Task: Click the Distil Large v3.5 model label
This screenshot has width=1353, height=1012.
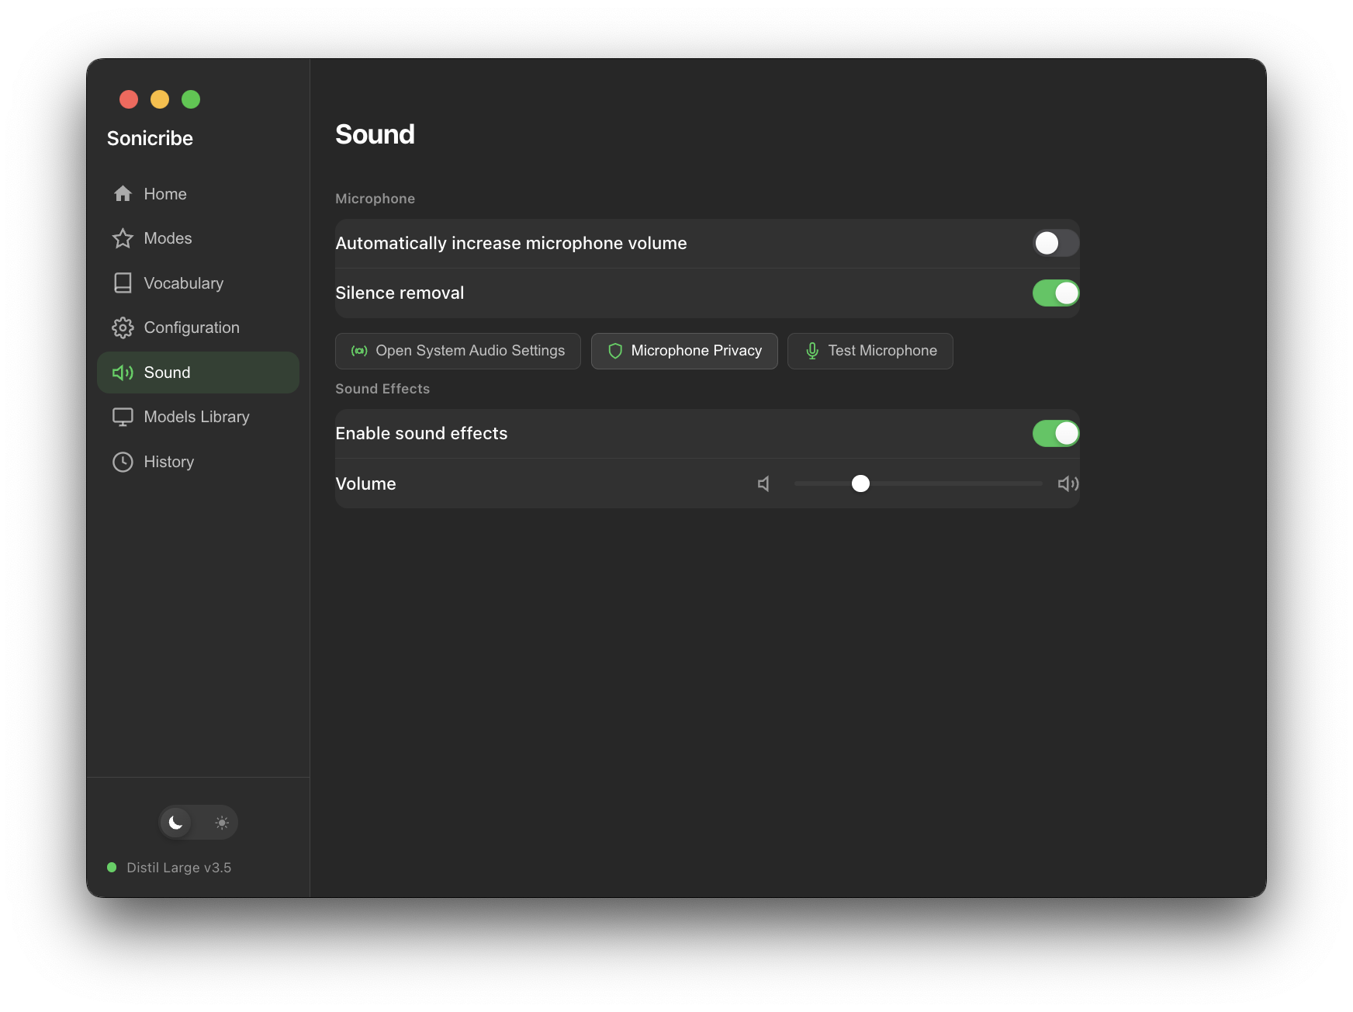Action: coord(179,868)
